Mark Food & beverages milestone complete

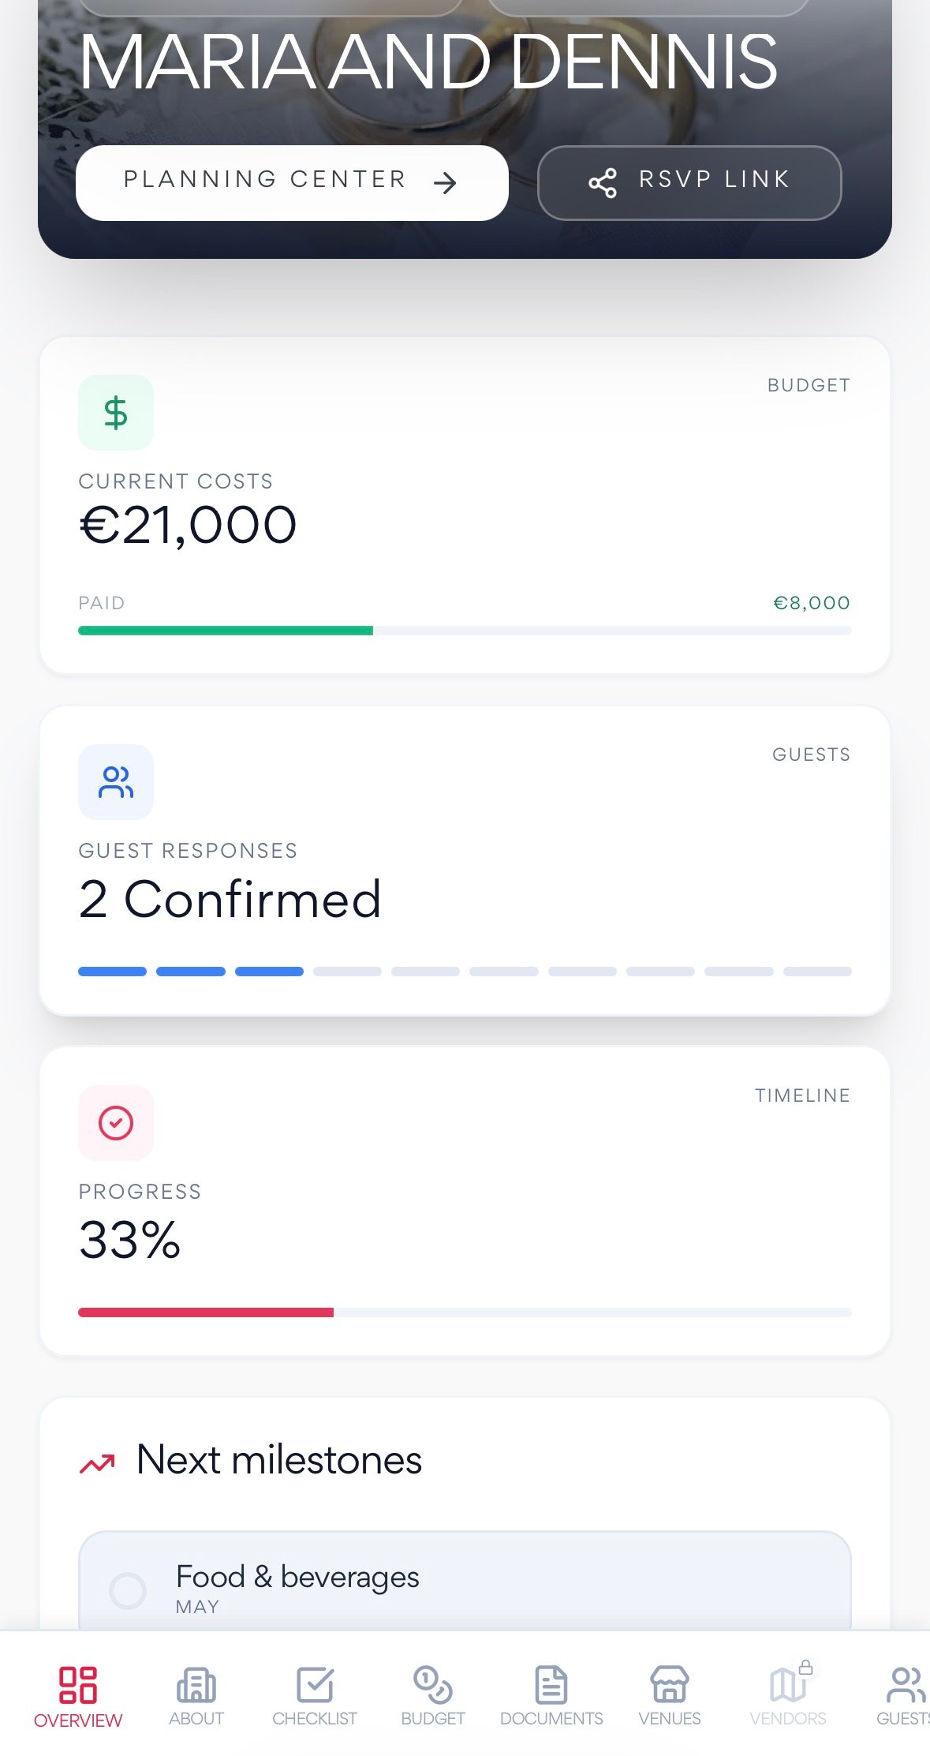click(x=127, y=1590)
